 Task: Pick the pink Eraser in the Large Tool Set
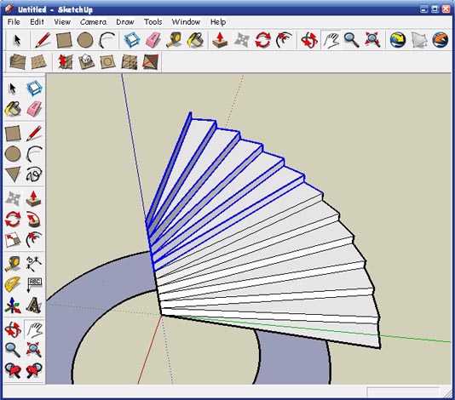point(34,109)
